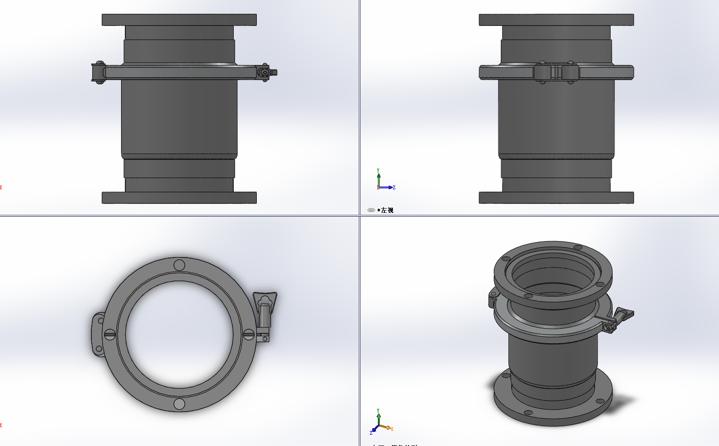
Task: Select the lower bolt hole in the top view
Action: 179,404
